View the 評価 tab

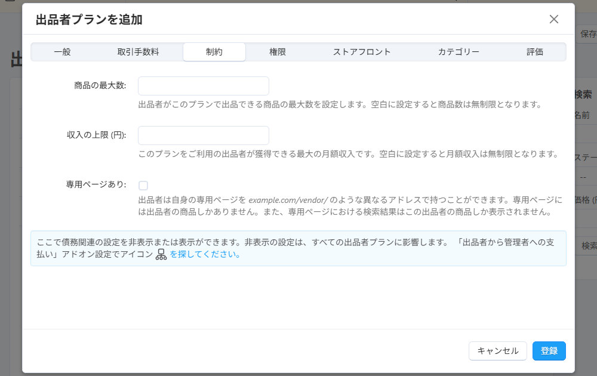[535, 52]
